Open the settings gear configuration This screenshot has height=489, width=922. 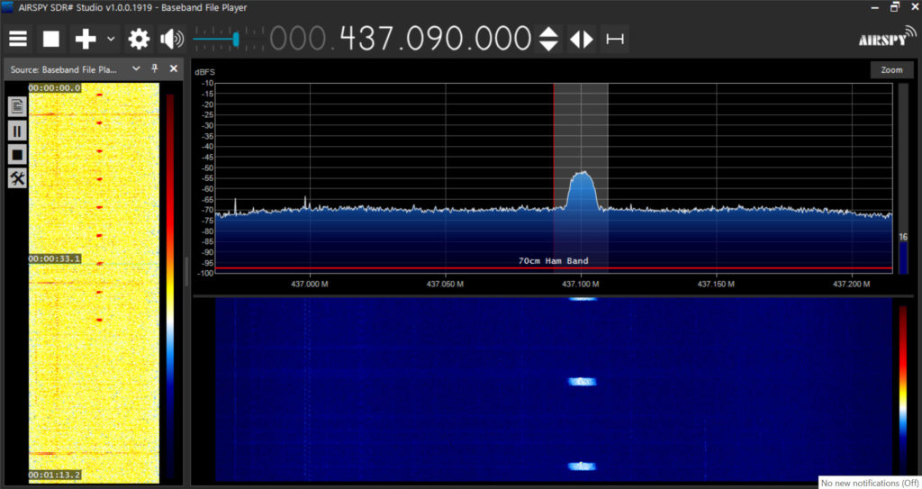[139, 39]
